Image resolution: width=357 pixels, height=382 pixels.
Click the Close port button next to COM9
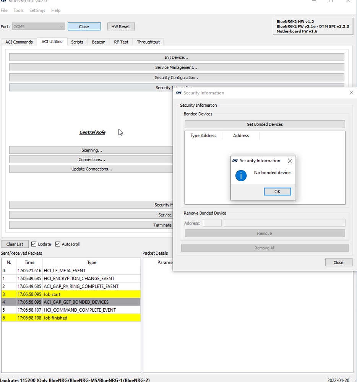point(84,26)
